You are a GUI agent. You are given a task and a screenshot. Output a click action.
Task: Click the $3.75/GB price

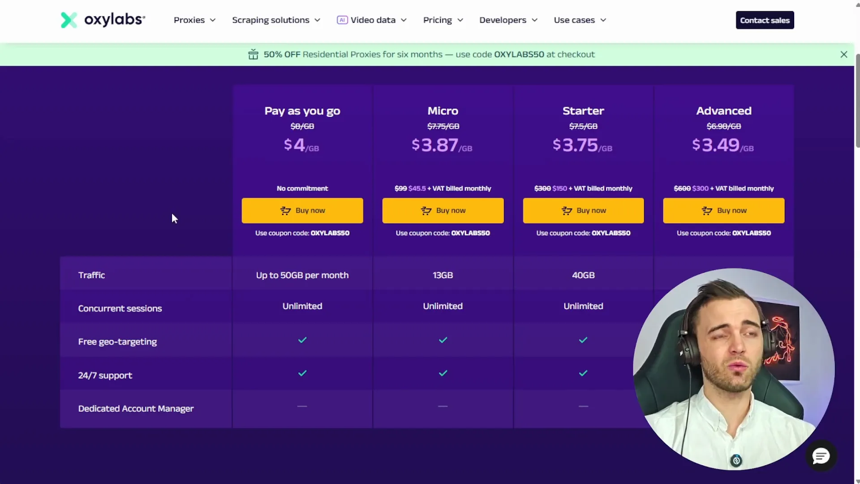pos(582,145)
